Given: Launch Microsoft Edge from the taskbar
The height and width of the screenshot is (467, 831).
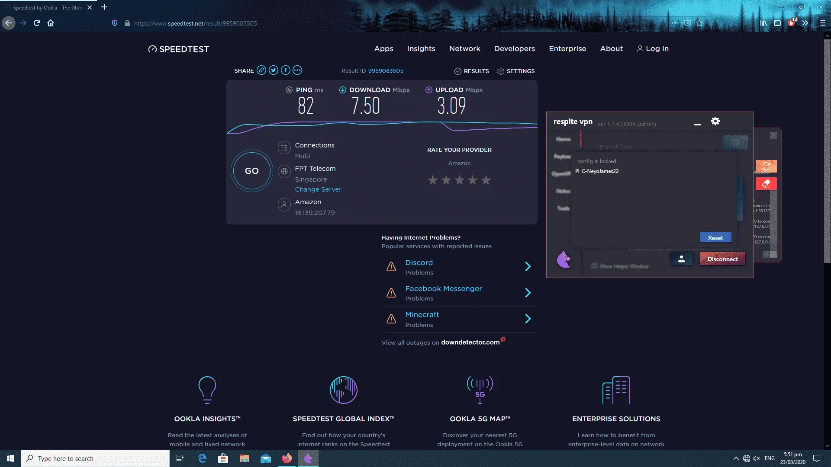Looking at the screenshot, I should (x=202, y=458).
